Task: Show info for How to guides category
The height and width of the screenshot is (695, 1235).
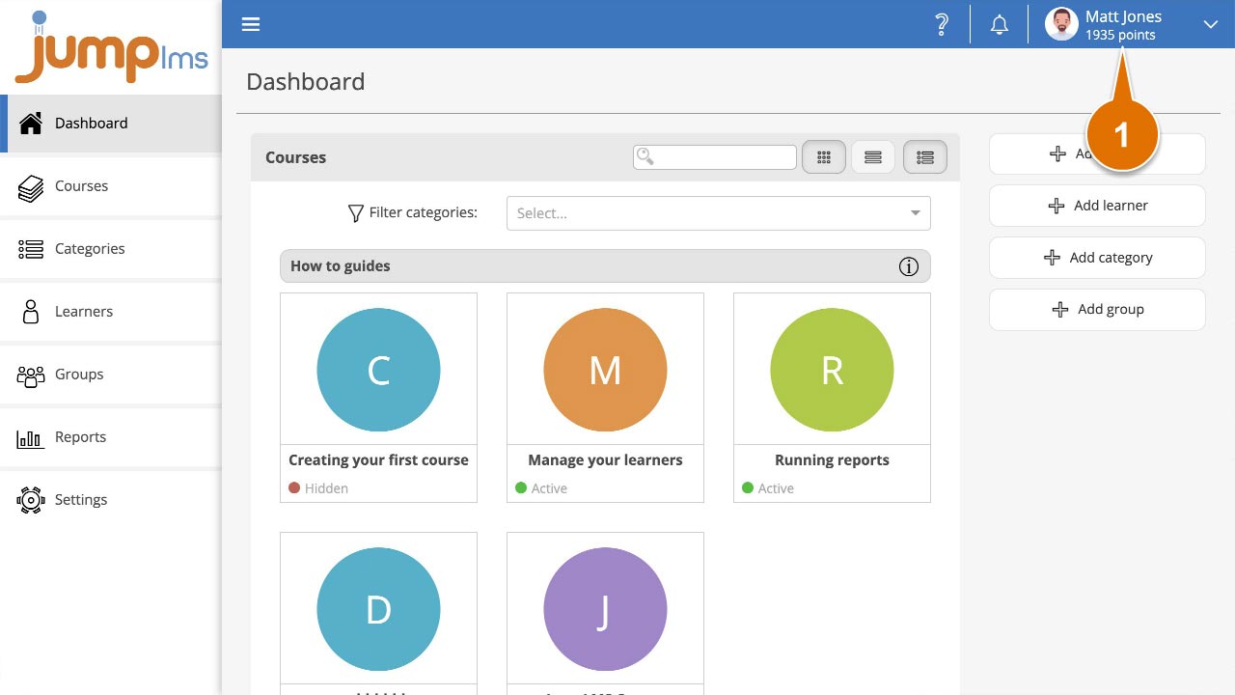Action: (x=909, y=266)
